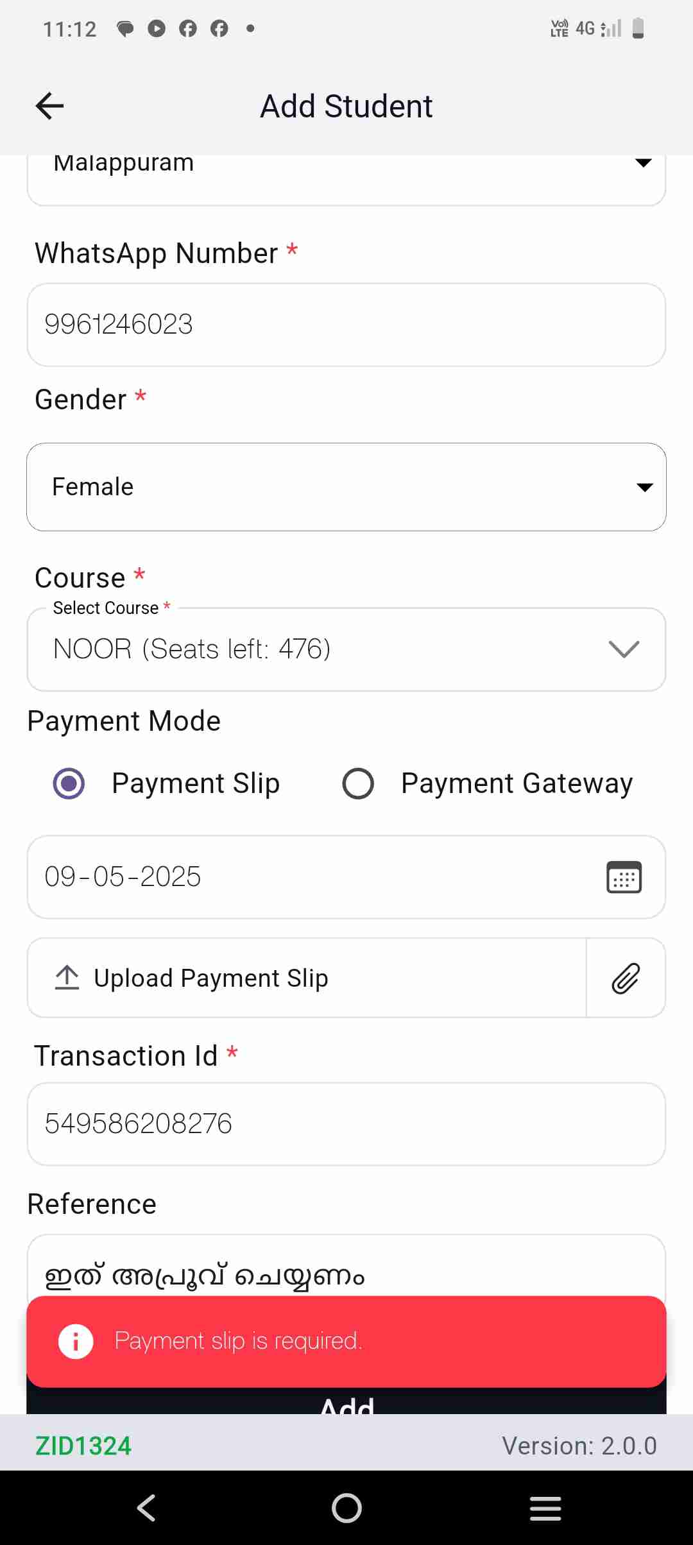Select Payment Slip radio option
The image size is (693, 1545).
(x=69, y=783)
